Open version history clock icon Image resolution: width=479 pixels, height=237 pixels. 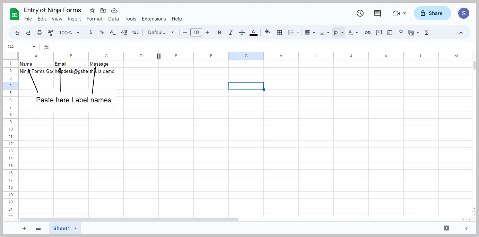(x=360, y=13)
